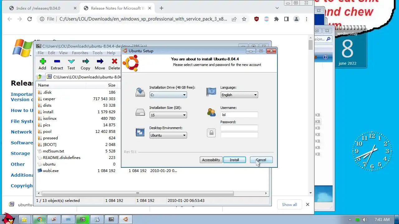This screenshot has height=224, width=399.
Task: Open the Installation Drive dropdown
Action: (168, 95)
